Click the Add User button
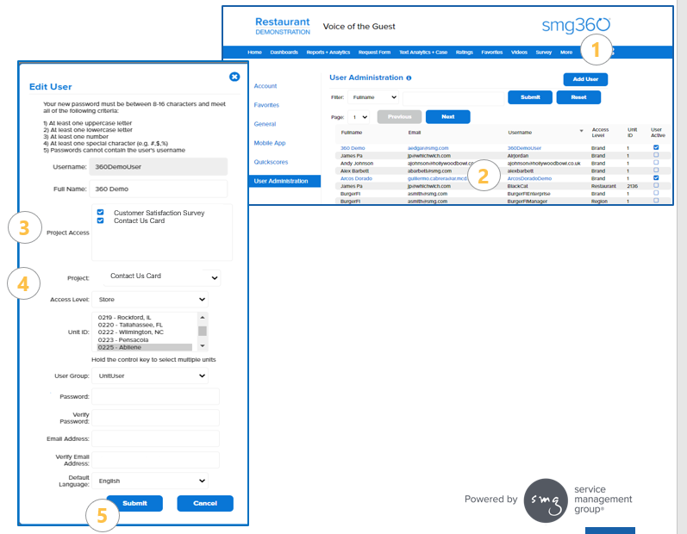The width and height of the screenshot is (687, 534). (x=585, y=79)
